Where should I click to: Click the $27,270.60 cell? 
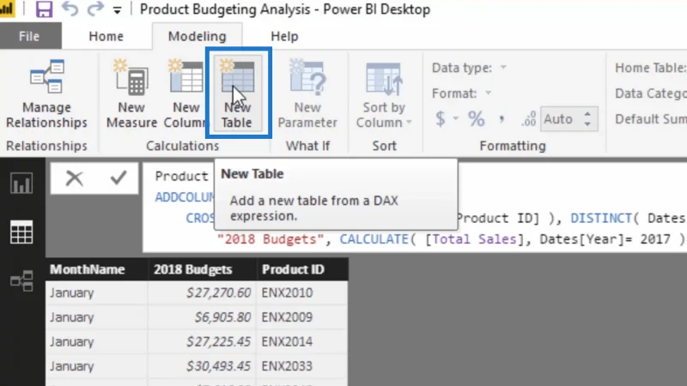[x=203, y=293]
